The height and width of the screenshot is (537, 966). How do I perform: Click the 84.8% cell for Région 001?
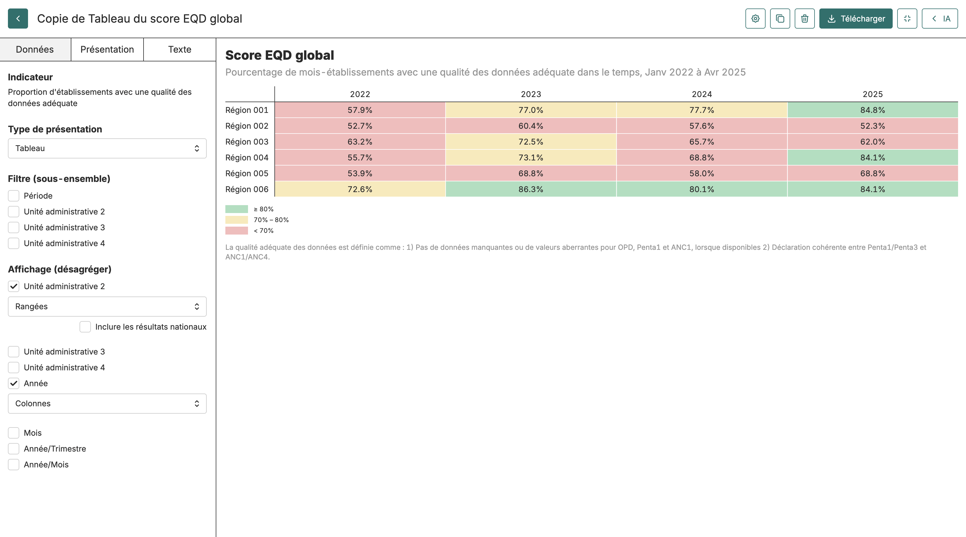point(873,110)
